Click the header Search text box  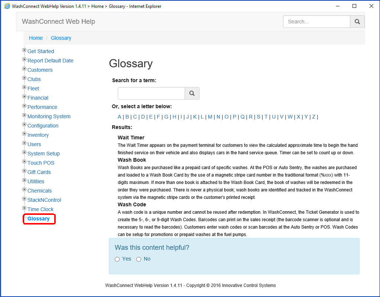click(316, 22)
